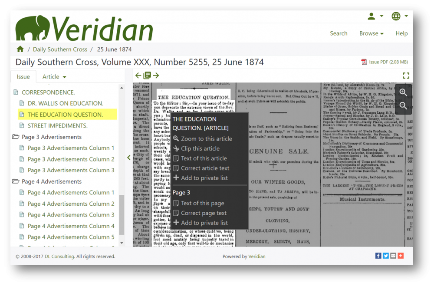This screenshot has height=286, width=434.
Task: Open the user account menu icon
Action: coord(371,16)
